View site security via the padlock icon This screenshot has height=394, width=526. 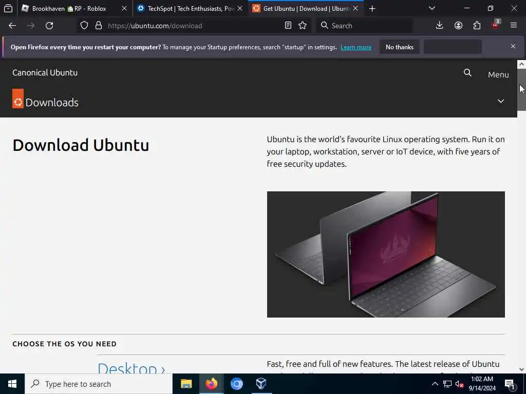point(98,26)
